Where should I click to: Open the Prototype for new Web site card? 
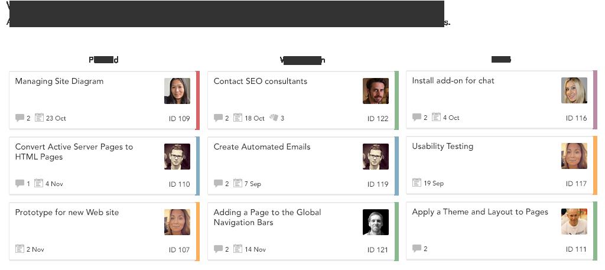coord(67,213)
